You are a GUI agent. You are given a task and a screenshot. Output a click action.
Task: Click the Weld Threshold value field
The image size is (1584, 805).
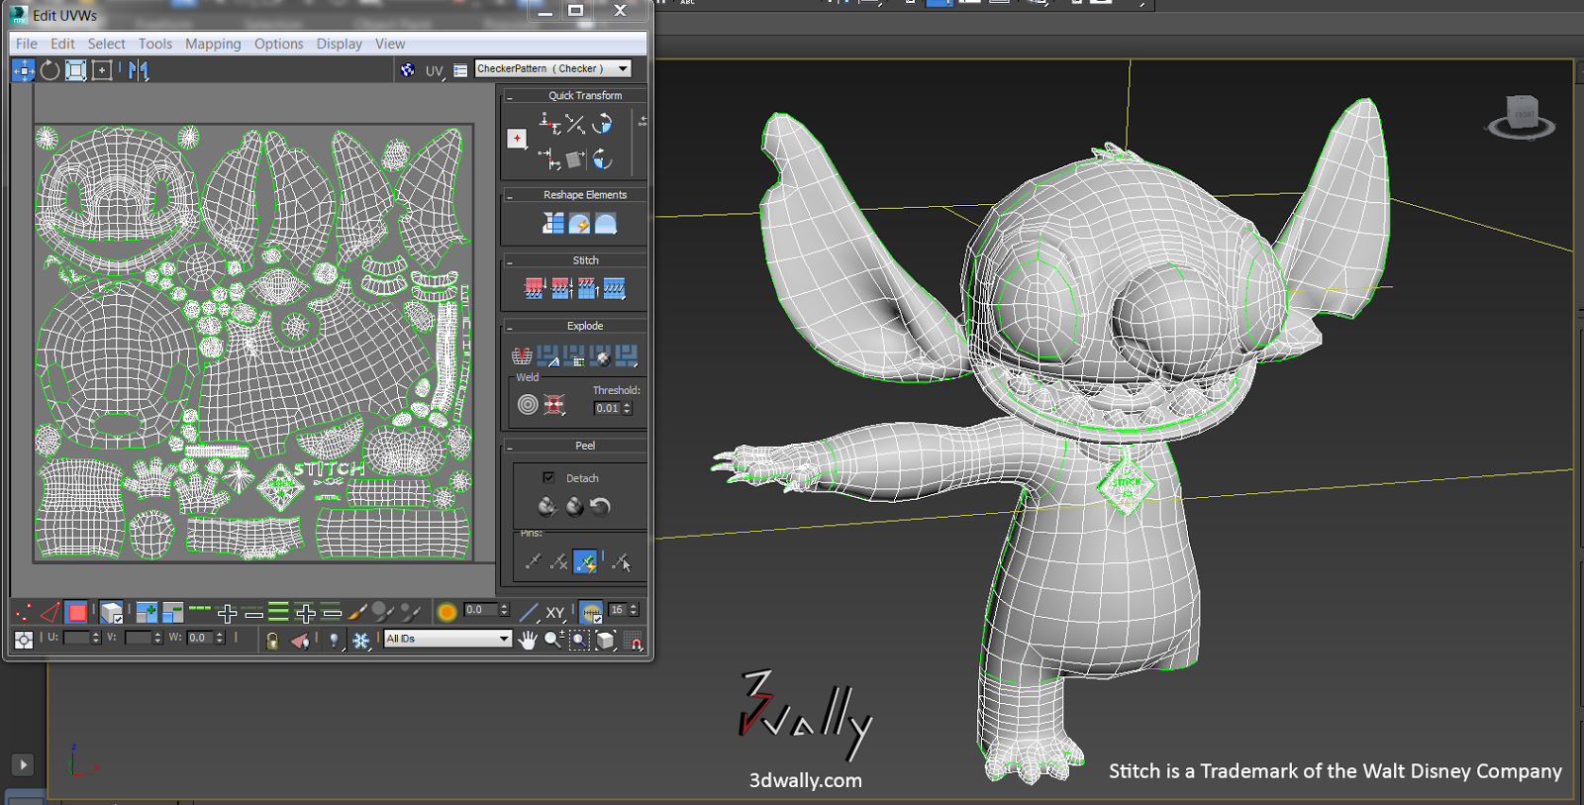click(606, 408)
